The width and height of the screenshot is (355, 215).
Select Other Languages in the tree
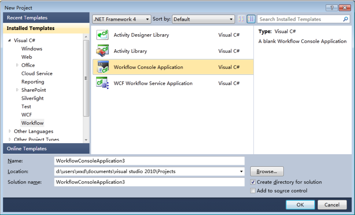click(33, 131)
